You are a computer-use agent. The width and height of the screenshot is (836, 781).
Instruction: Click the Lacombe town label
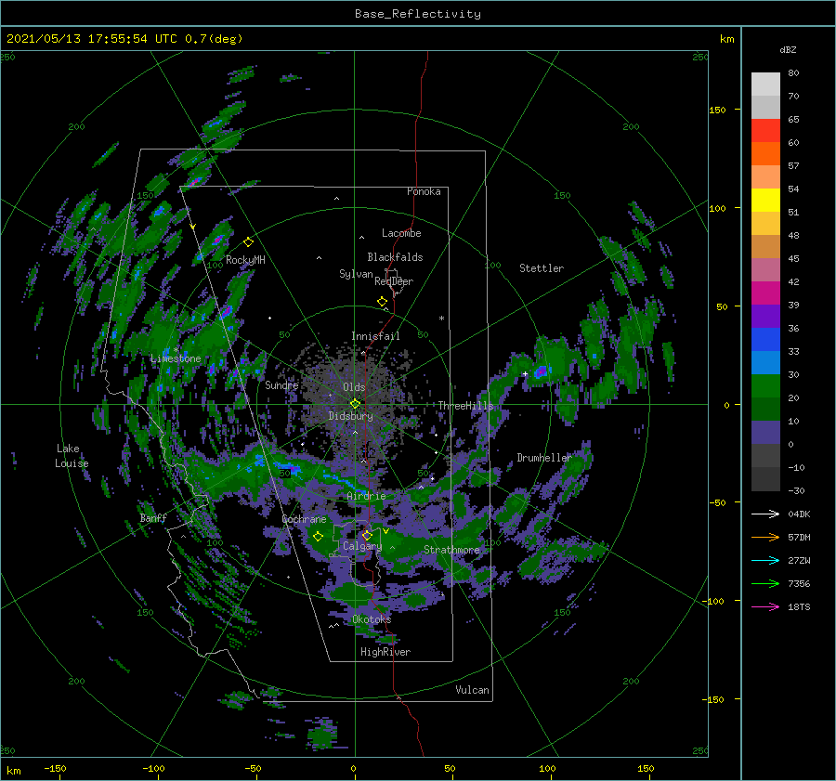(x=401, y=233)
